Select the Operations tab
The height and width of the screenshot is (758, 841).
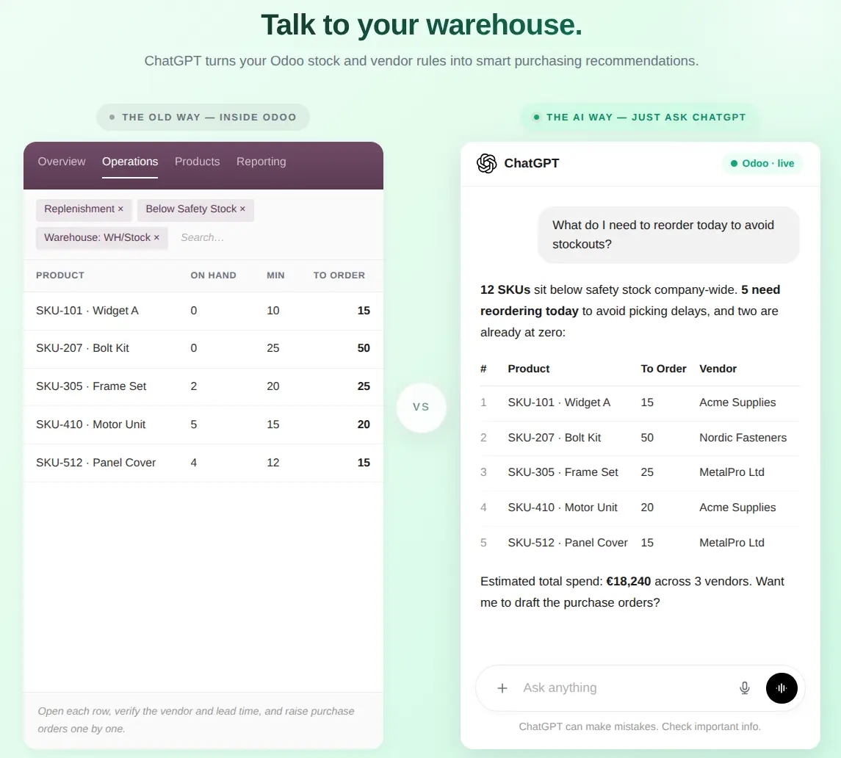130,162
